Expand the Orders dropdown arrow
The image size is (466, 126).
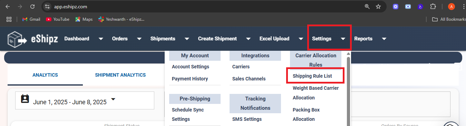coord(139,39)
